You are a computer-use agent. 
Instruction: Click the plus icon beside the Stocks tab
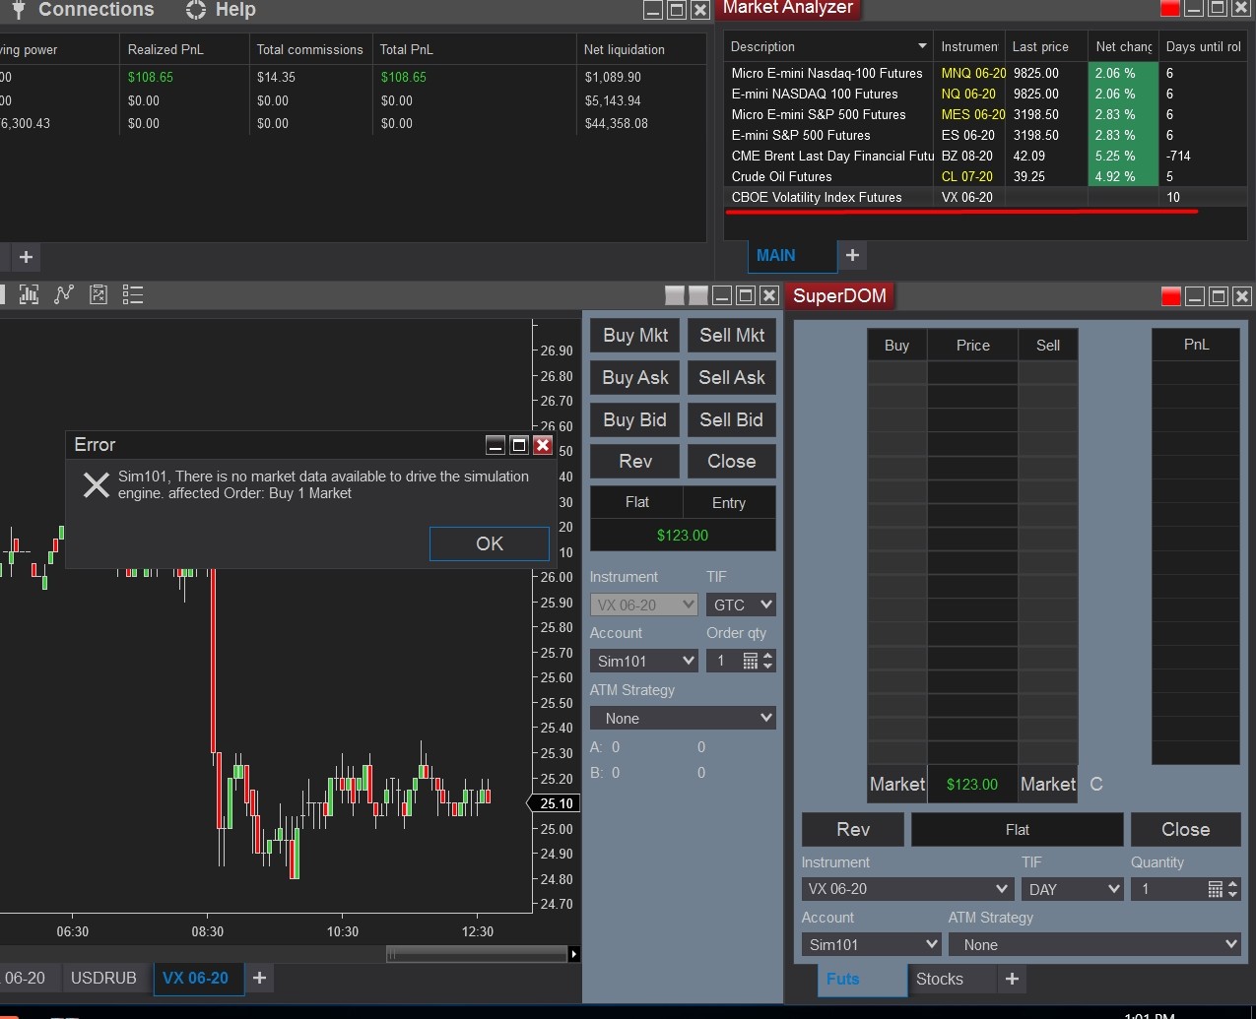coord(1011,979)
